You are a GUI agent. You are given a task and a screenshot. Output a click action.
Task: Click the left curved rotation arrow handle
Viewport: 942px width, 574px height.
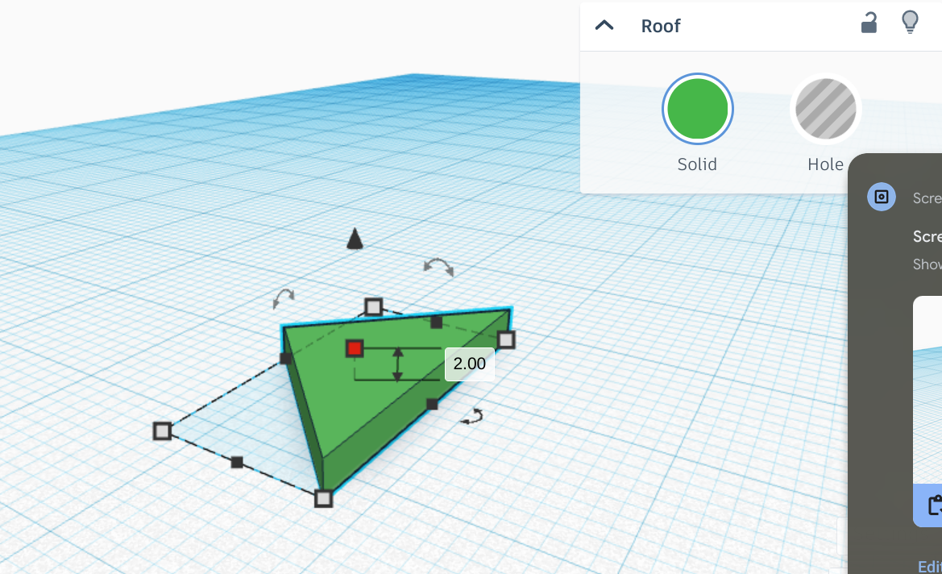[283, 299]
